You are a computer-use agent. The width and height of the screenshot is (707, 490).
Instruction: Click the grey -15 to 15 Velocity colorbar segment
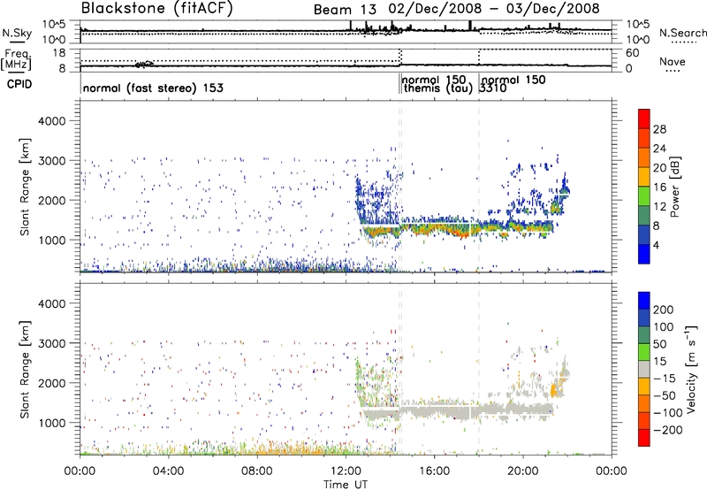644,369
